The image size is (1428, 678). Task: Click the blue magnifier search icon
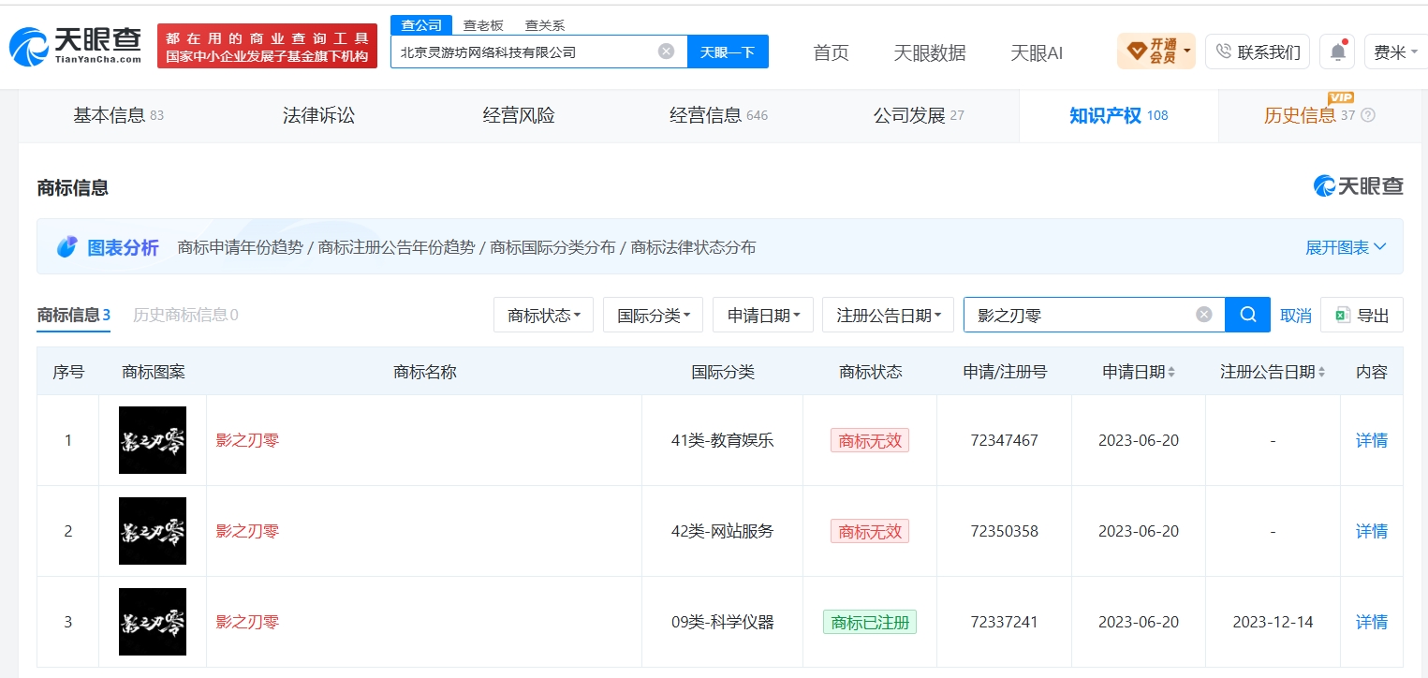[x=1247, y=315]
